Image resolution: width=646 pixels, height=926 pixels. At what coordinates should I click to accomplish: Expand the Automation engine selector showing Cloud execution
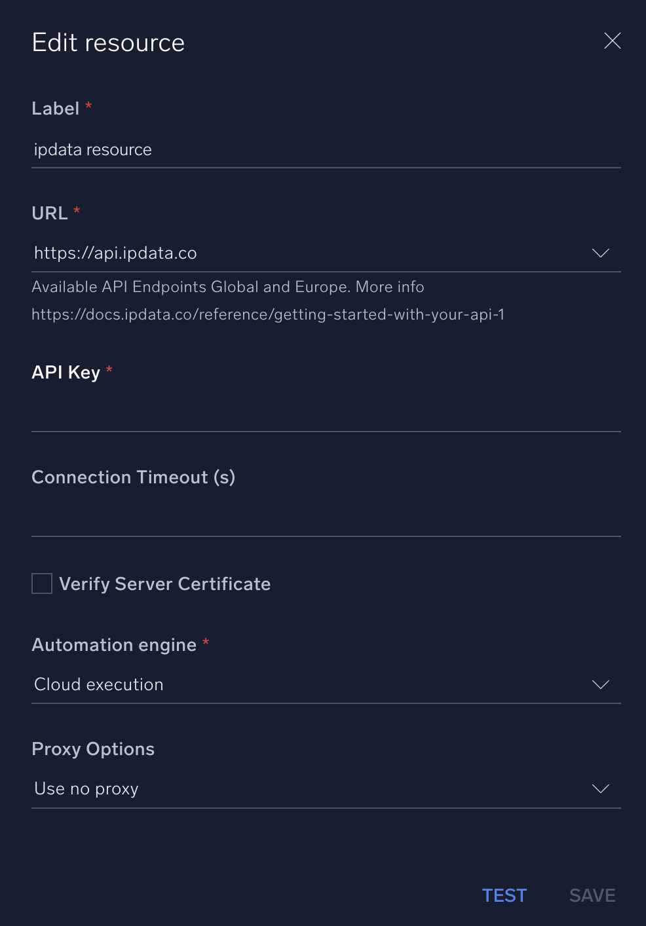[600, 684]
